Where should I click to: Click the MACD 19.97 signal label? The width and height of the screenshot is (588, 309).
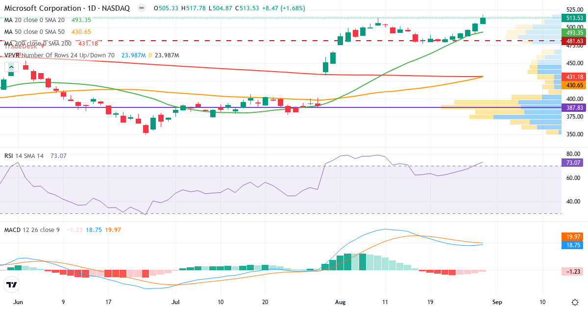pos(572,237)
